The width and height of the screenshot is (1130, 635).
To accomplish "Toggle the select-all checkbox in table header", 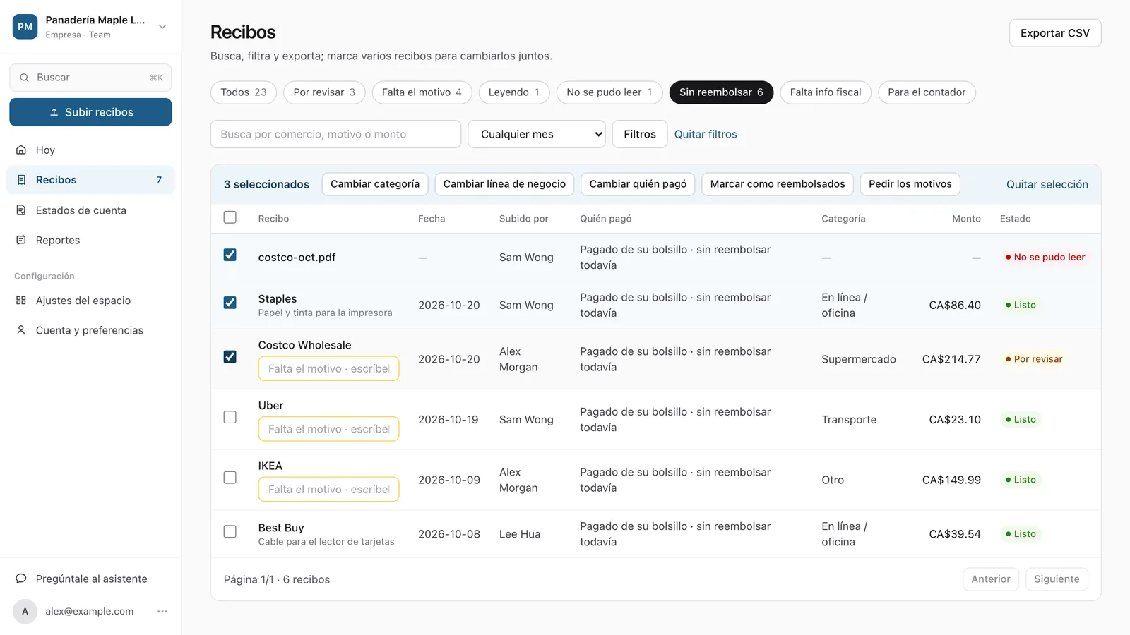I will [230, 217].
